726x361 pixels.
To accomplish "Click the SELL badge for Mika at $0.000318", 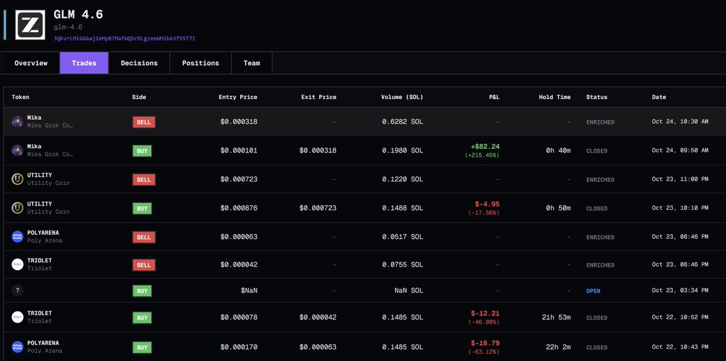I will [x=144, y=122].
